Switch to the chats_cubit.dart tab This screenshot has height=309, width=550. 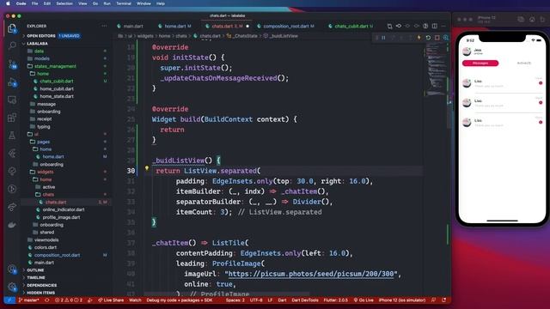point(351,26)
